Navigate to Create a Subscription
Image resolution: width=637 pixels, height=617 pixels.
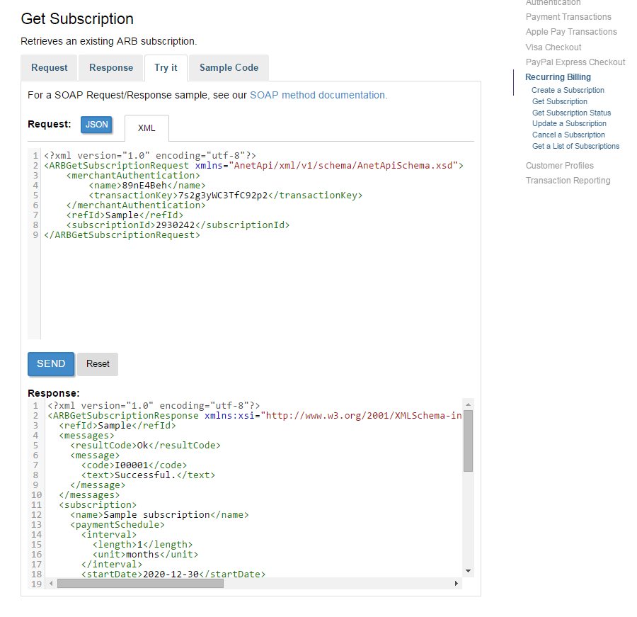(568, 90)
